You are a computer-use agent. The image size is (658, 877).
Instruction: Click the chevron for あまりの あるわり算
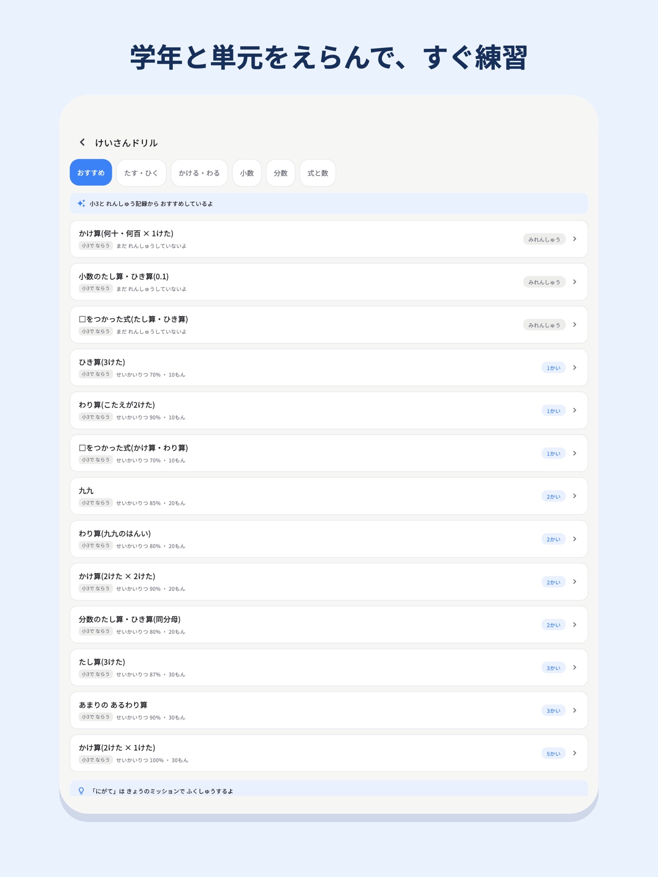[575, 710]
